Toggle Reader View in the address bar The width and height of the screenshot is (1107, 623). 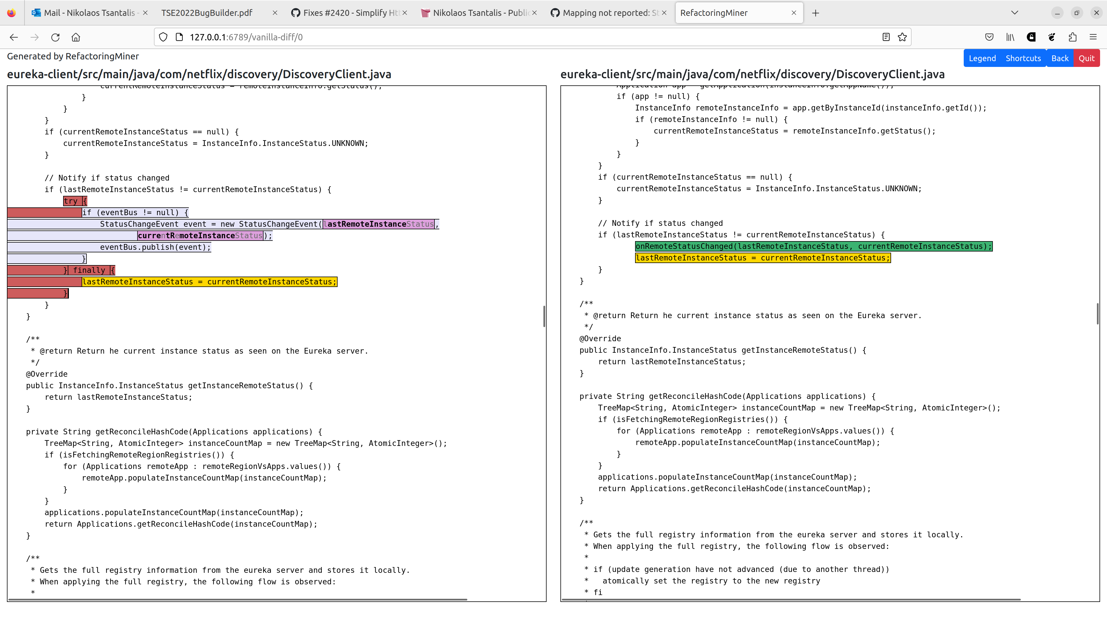point(886,37)
